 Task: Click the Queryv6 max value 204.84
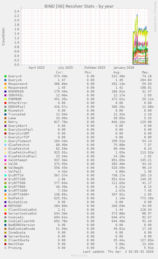point(146,80)
